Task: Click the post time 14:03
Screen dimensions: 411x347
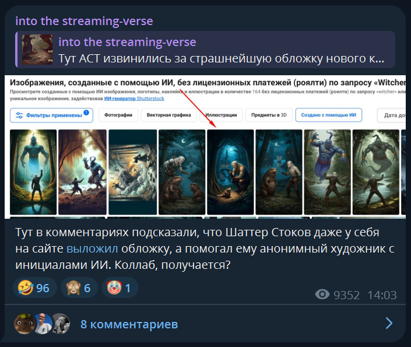Action: coord(382,295)
